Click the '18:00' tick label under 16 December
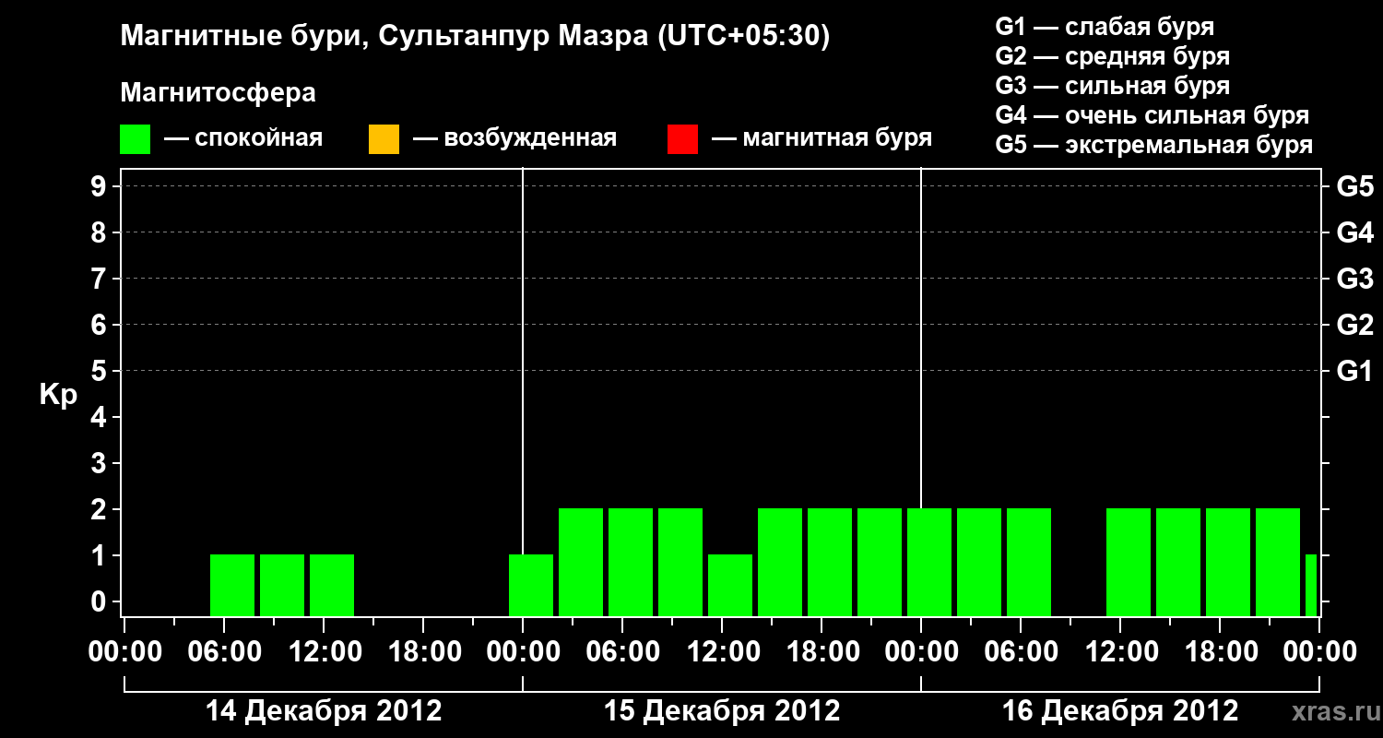The height and width of the screenshot is (738, 1383). pos(1220,652)
